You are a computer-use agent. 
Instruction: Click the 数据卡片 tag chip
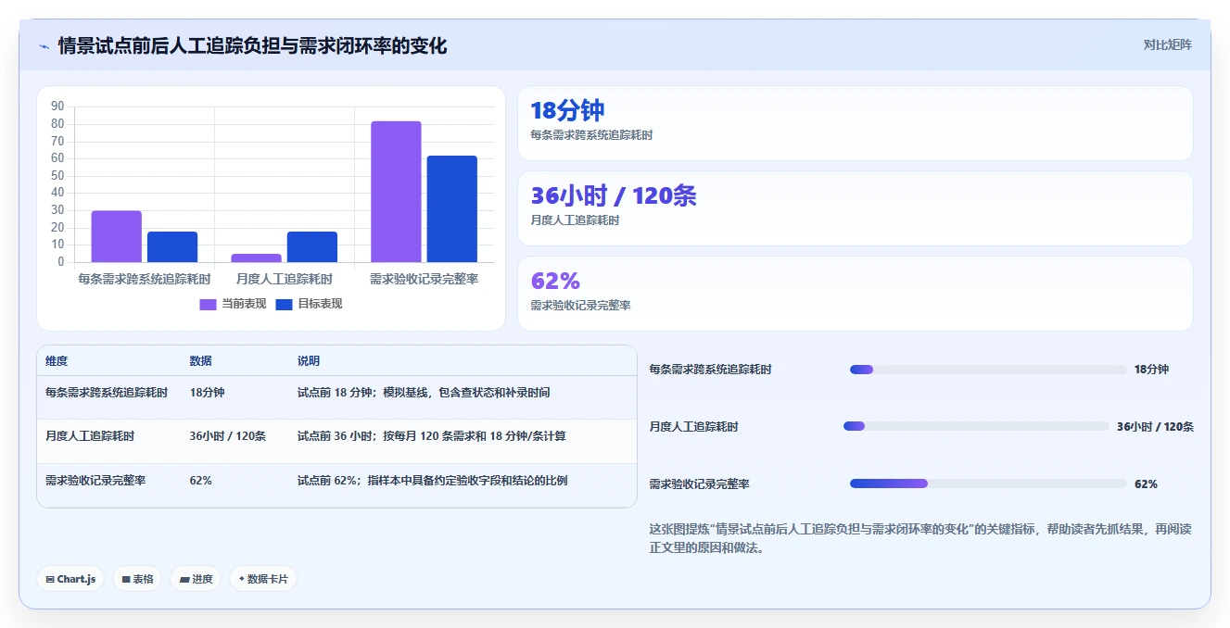click(263, 579)
